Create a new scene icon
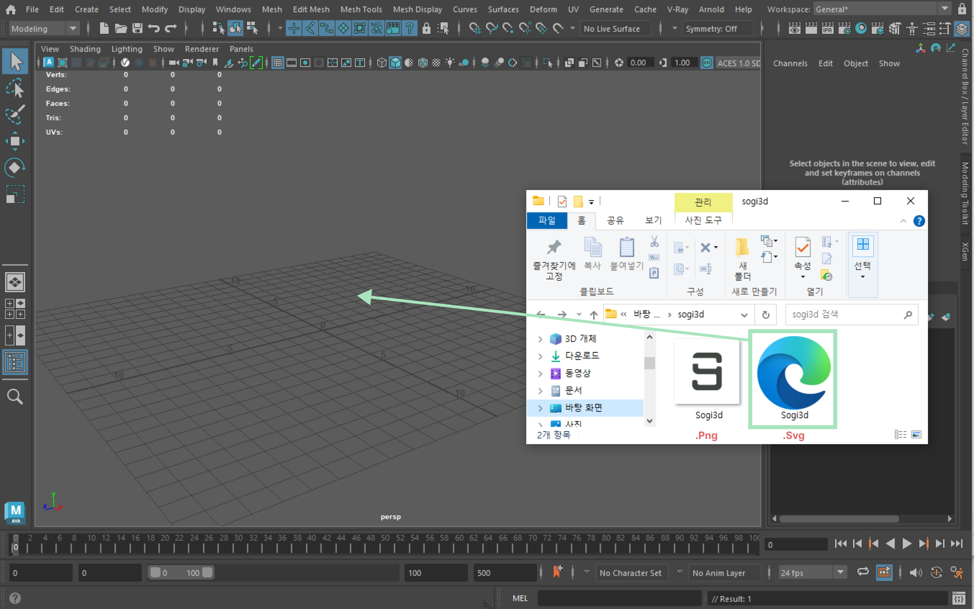This screenshot has width=974, height=609. pos(104,28)
